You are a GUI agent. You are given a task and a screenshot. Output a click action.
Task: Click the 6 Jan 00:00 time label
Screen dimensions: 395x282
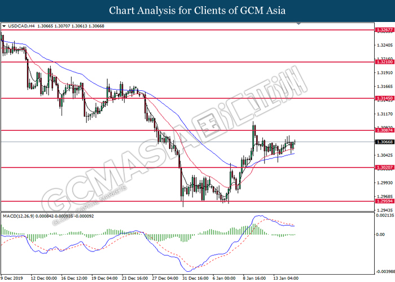(x=224, y=278)
